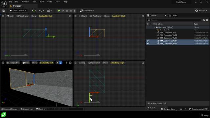Screen dimensions: 210x118
Task: Open the Content Drawer
Action: click(10, 109)
